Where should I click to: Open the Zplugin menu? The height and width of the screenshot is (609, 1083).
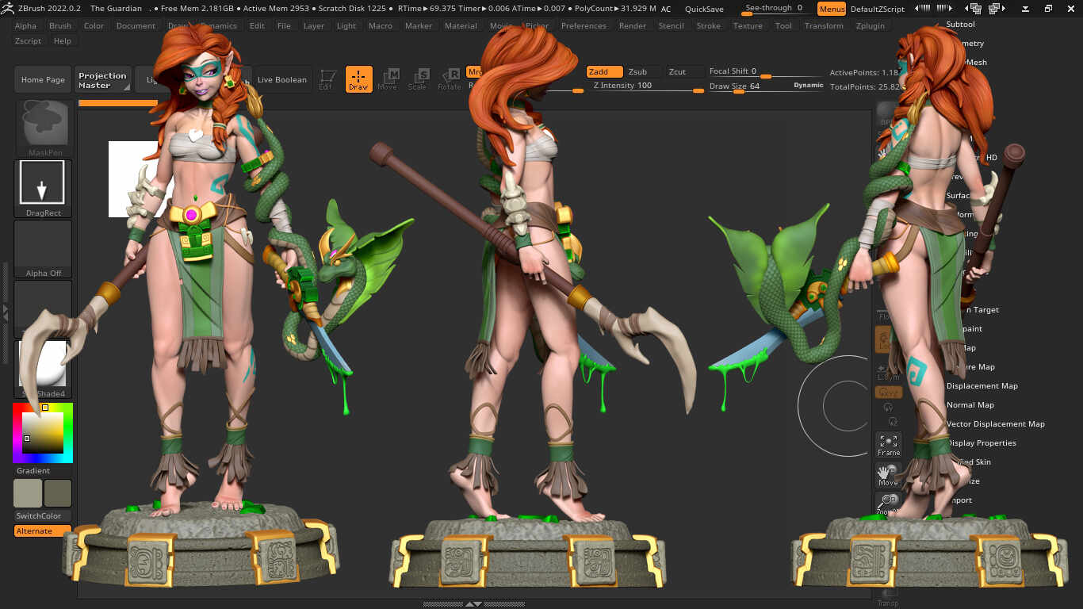(x=871, y=25)
